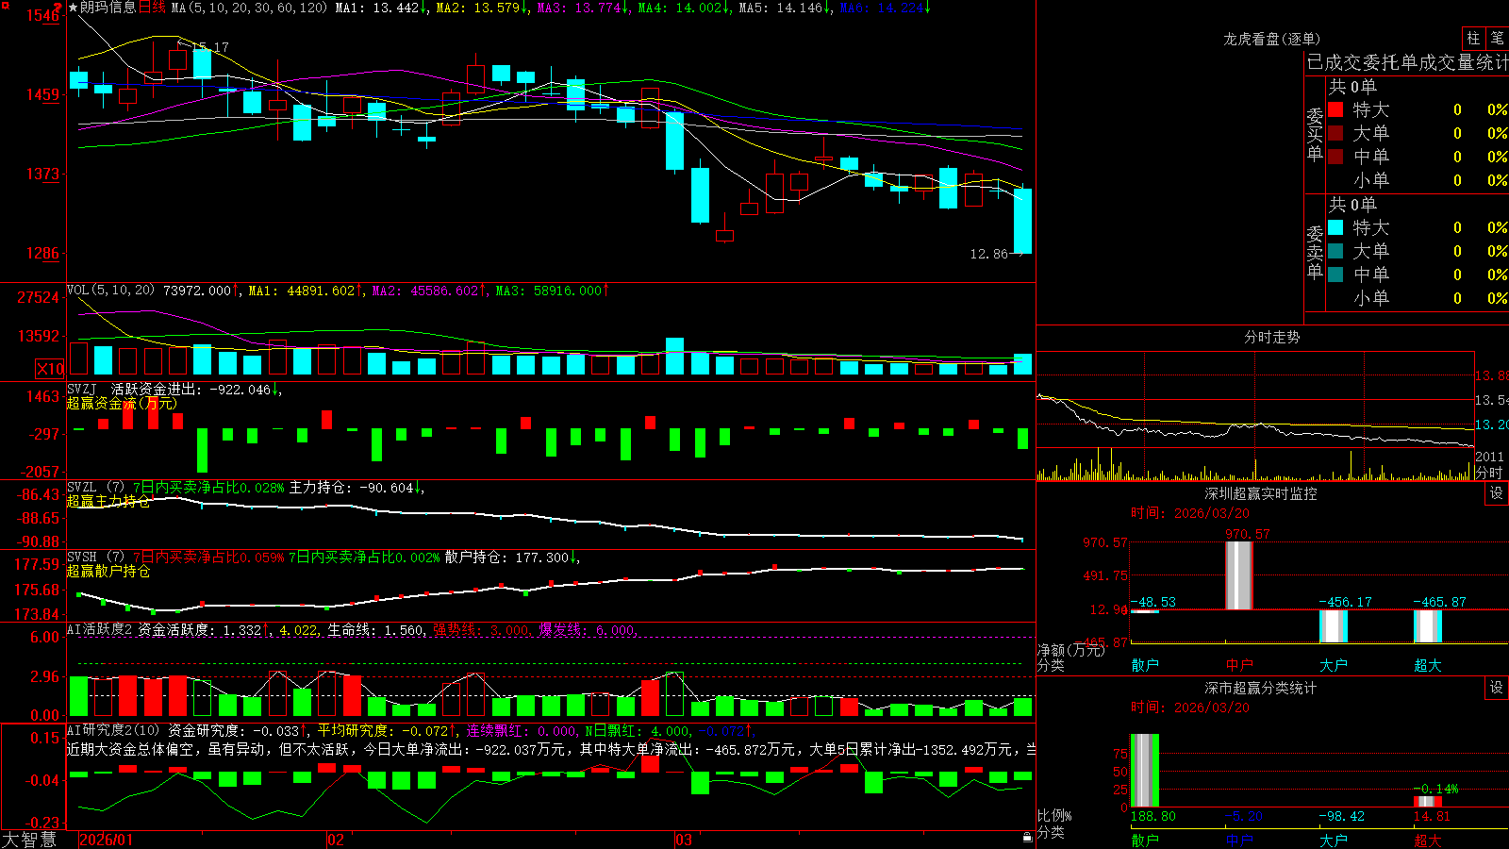1509x849 pixels.
Task: Click the 活跃资金进出: -922.046 reading
Action: coord(191,390)
